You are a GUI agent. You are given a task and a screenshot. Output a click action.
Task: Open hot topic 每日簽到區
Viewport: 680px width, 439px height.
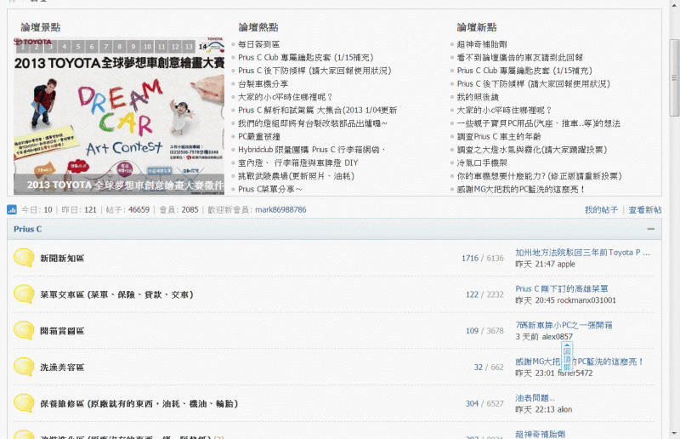pos(259,44)
